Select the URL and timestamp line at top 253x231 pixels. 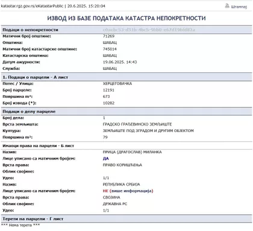coord(53,6)
